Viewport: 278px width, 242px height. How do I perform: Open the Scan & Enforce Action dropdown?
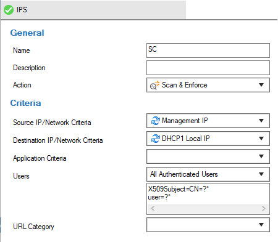[208, 85]
